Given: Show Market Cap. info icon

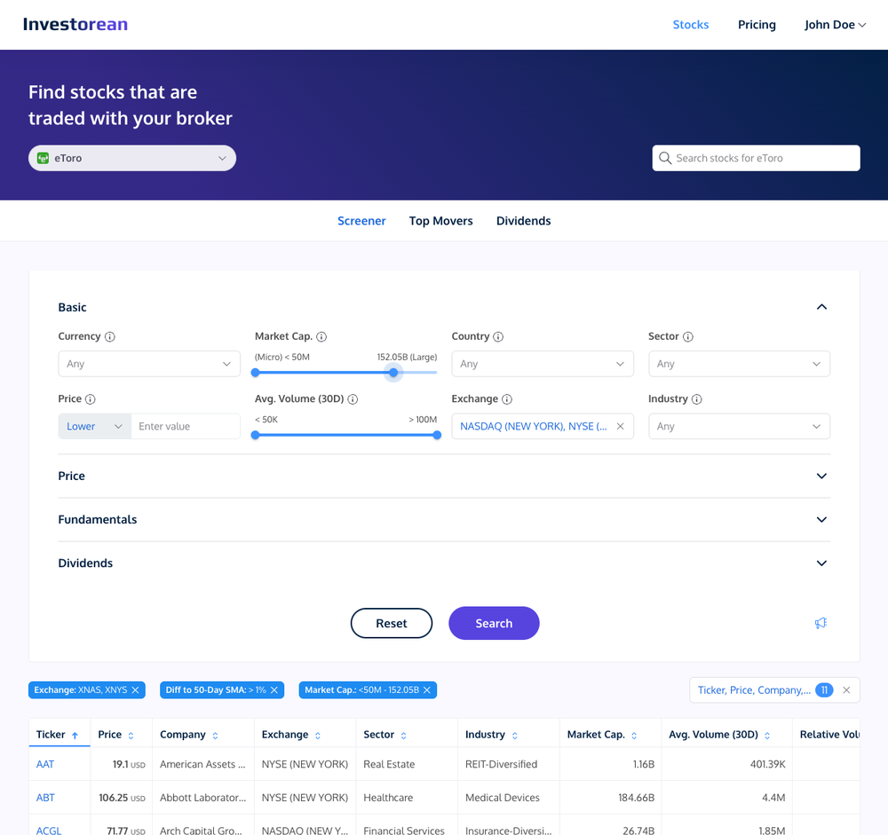Looking at the screenshot, I should point(321,337).
